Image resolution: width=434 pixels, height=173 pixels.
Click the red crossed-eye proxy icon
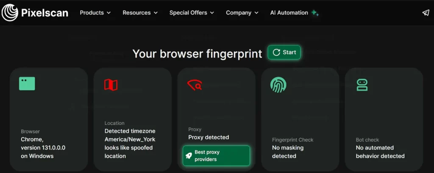tap(195, 84)
